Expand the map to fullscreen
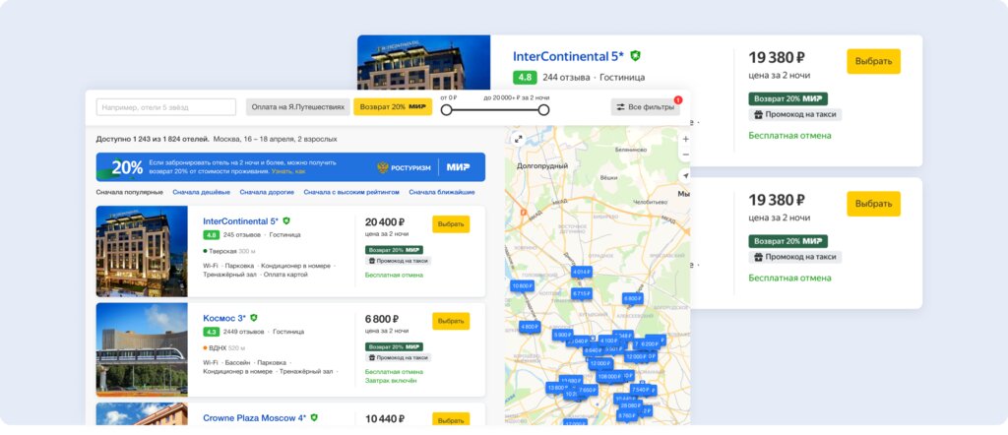Screen dimensions: 1008x435 tap(518, 139)
